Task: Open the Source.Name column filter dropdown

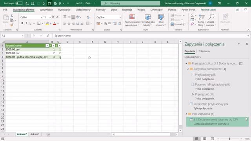Action: (x=47, y=46)
